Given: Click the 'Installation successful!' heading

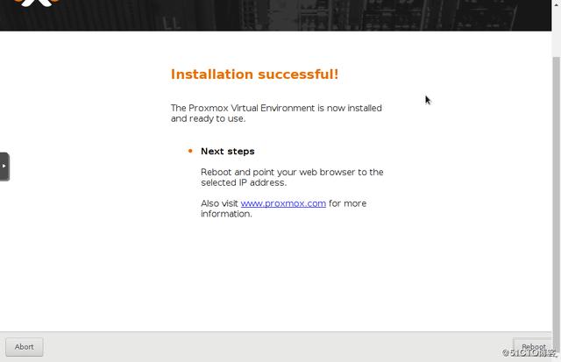Looking at the screenshot, I should pos(254,75).
